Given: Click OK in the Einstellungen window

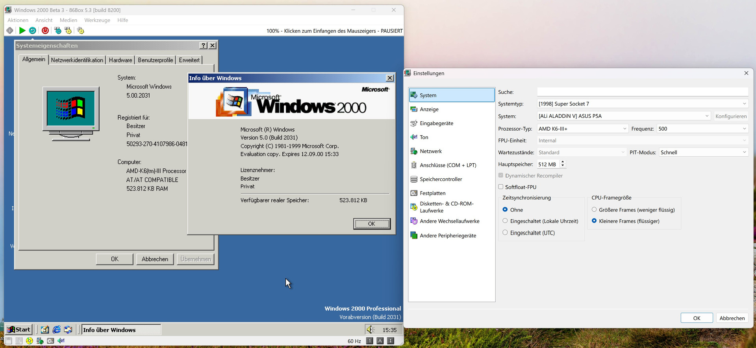Looking at the screenshot, I should (697, 318).
